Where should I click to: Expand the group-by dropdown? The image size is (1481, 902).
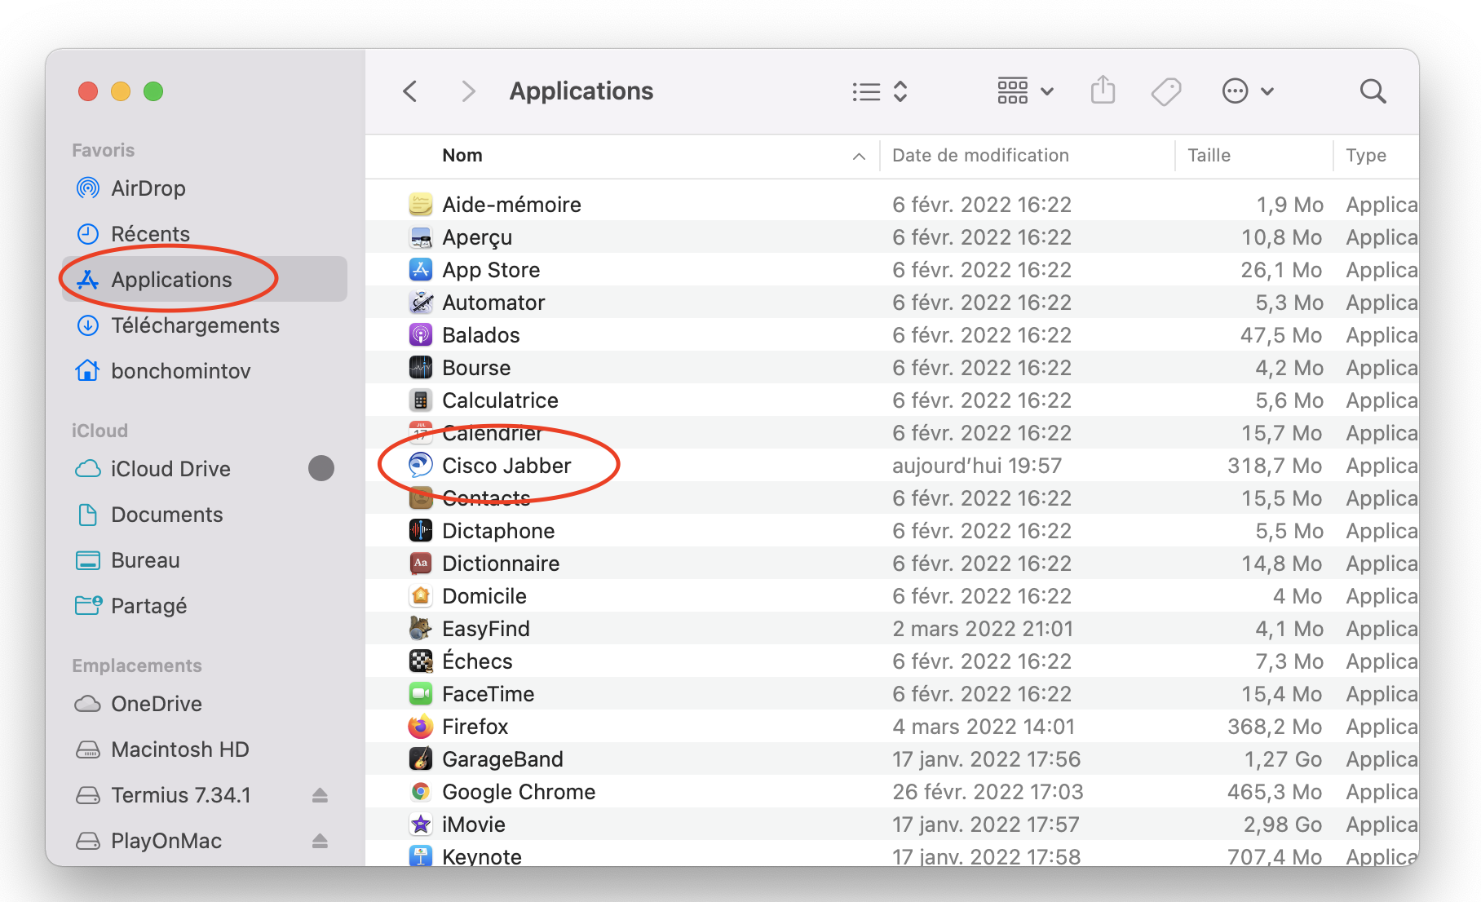pyautogui.click(x=1025, y=91)
